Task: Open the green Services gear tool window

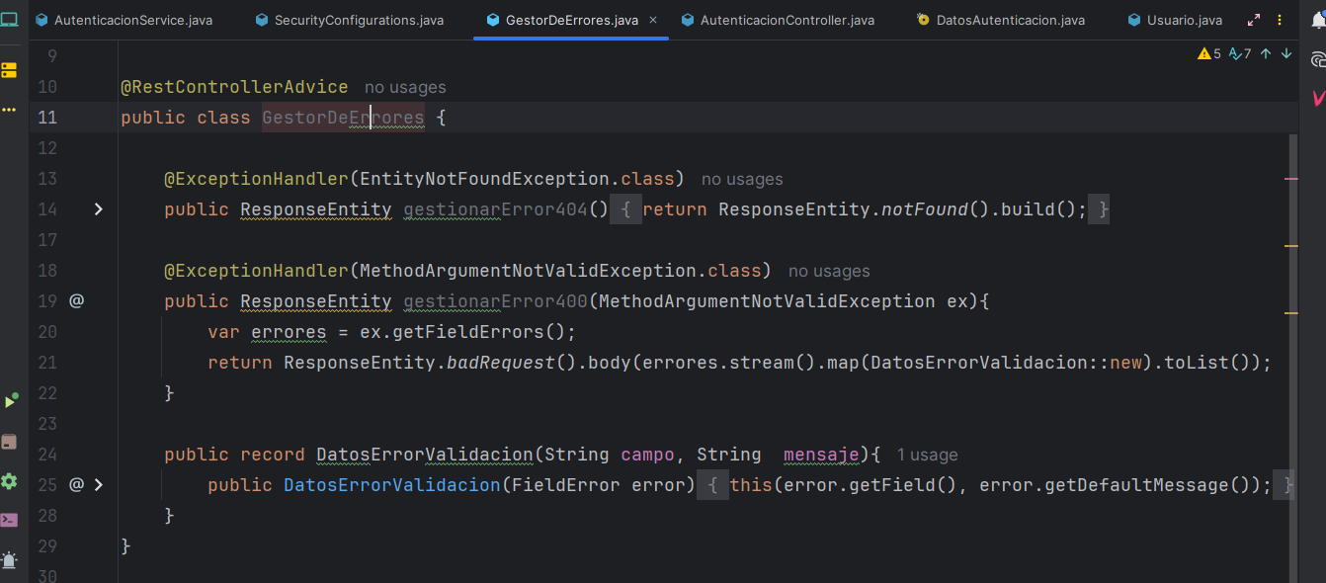Action: click(x=9, y=481)
